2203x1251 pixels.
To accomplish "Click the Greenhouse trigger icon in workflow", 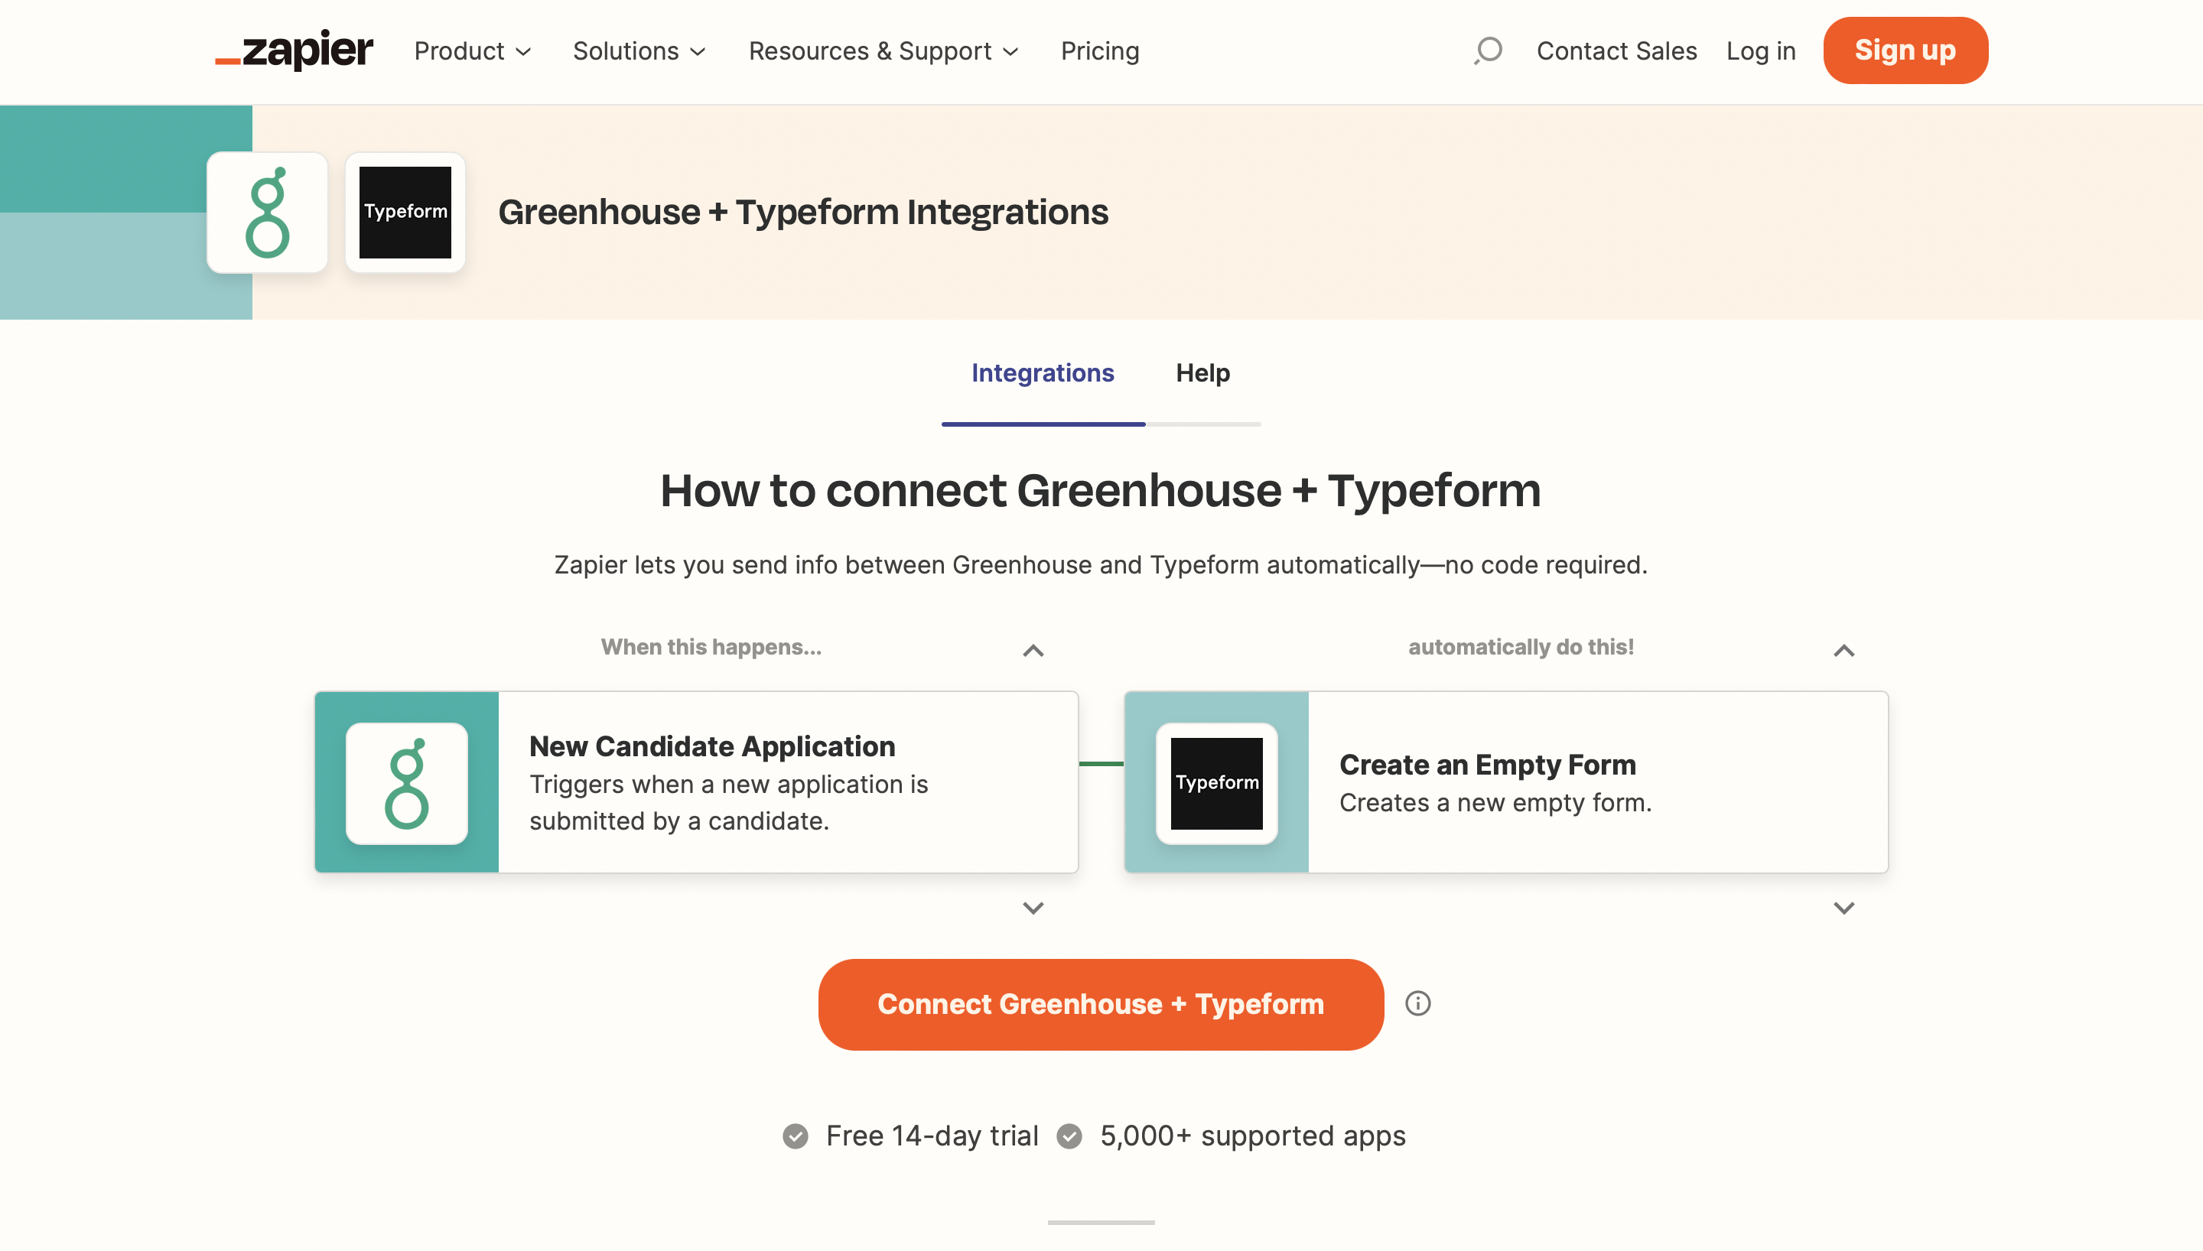I will (x=407, y=782).
